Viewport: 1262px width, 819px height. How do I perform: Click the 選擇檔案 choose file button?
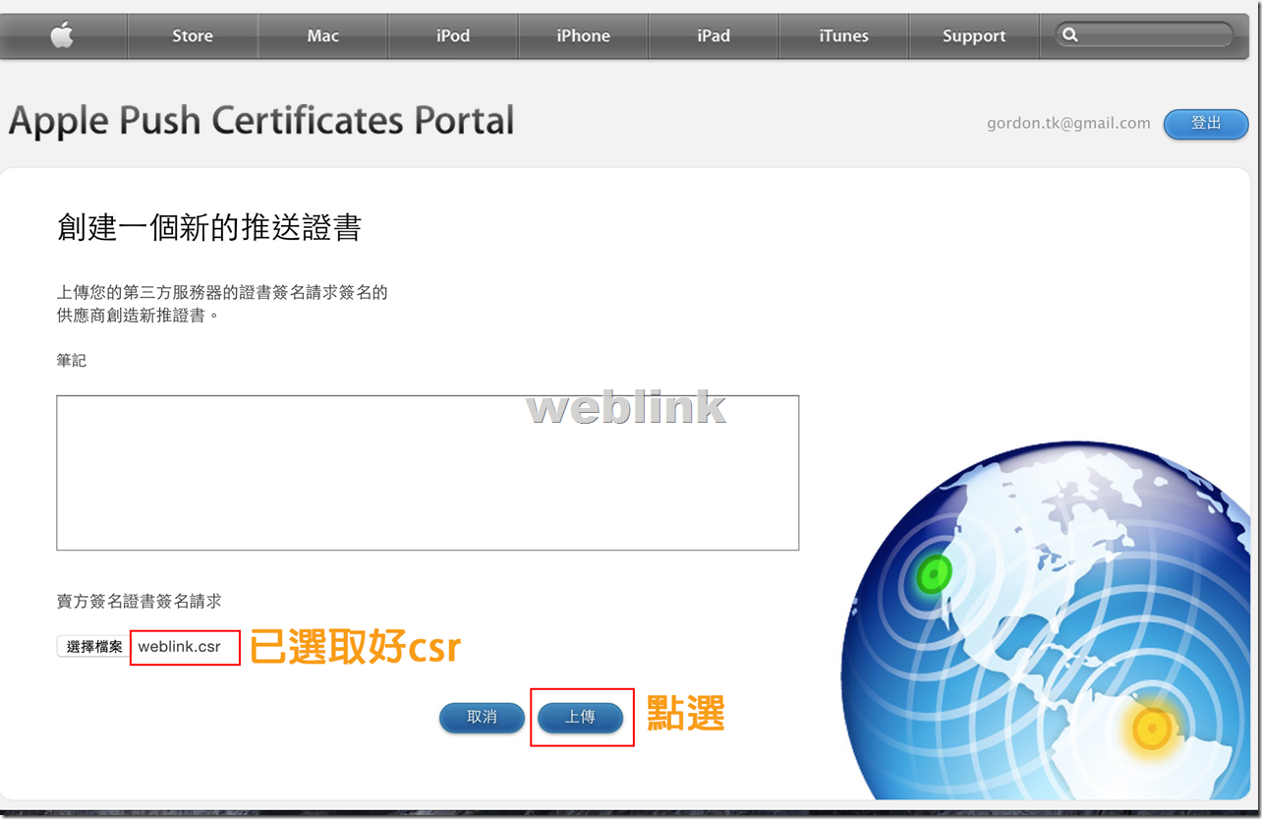[x=94, y=647]
